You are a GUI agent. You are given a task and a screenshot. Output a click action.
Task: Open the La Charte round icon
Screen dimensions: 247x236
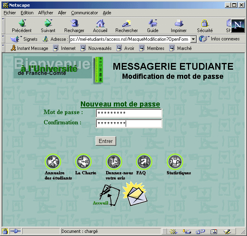(84, 162)
